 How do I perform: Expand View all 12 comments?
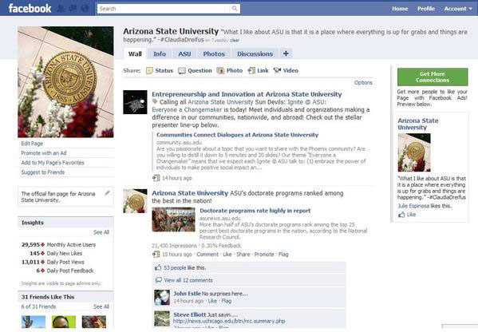pos(188,280)
